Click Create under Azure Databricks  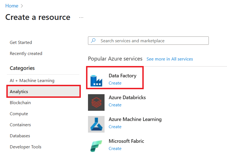115,105
